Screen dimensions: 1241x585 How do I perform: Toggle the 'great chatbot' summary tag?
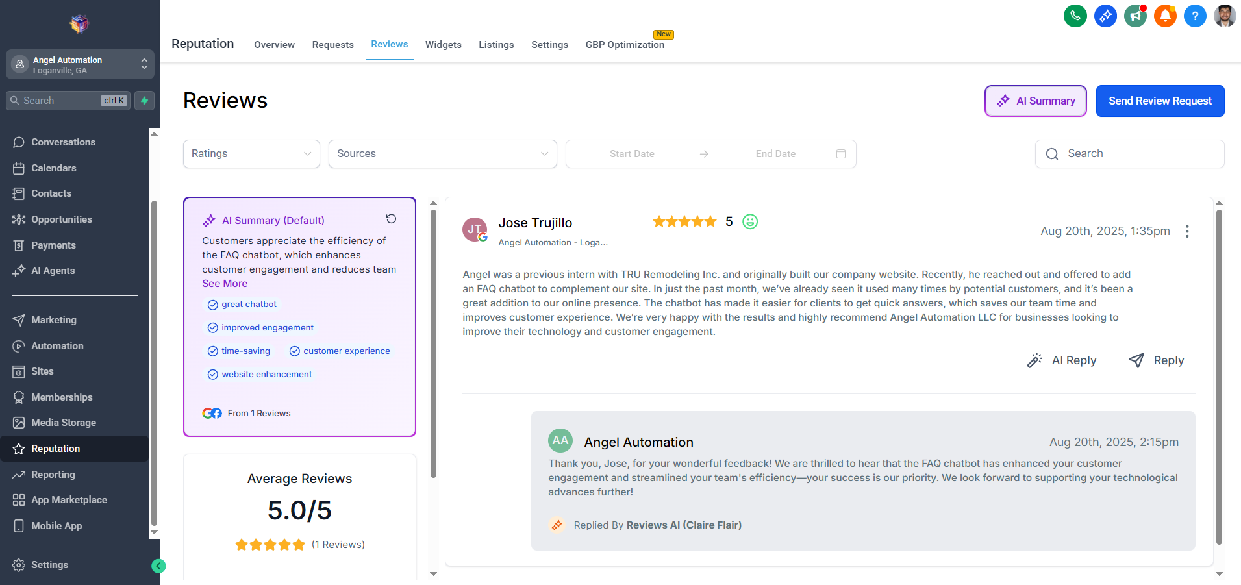point(242,304)
